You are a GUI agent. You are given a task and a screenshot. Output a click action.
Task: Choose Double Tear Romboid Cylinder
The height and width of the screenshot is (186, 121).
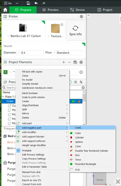[x=92, y=151]
